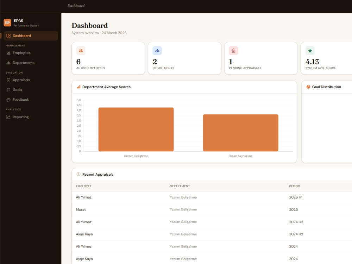Click the green star icon on score card

(310, 51)
